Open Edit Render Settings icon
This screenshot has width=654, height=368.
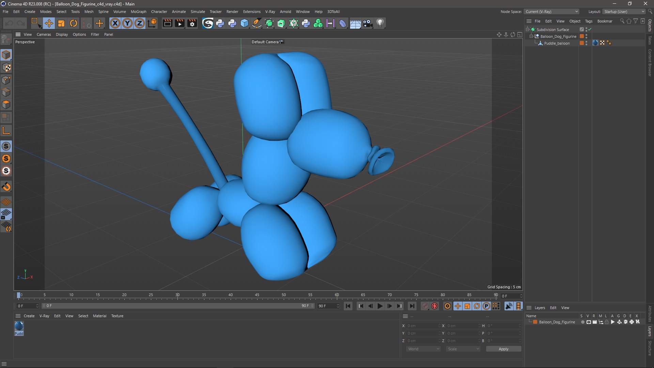192,23
